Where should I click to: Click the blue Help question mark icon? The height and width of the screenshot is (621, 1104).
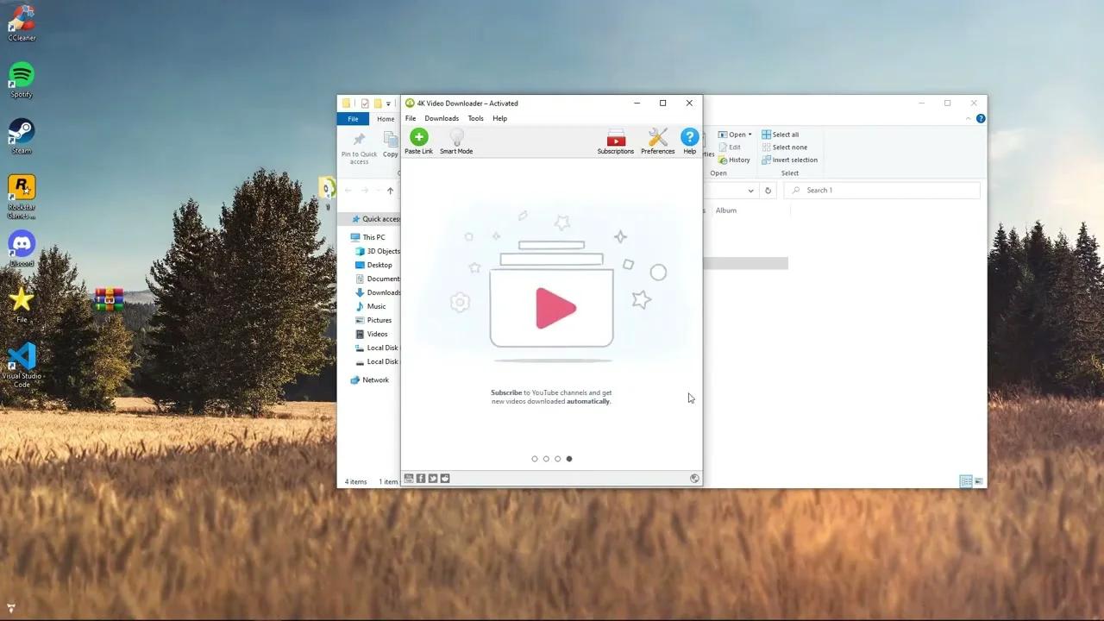click(x=689, y=136)
